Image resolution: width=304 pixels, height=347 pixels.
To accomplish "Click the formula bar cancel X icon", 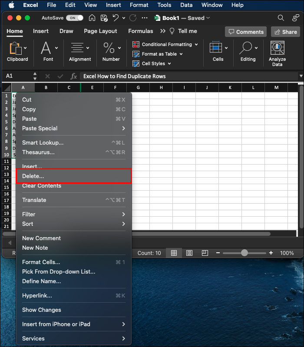I will click(x=47, y=76).
